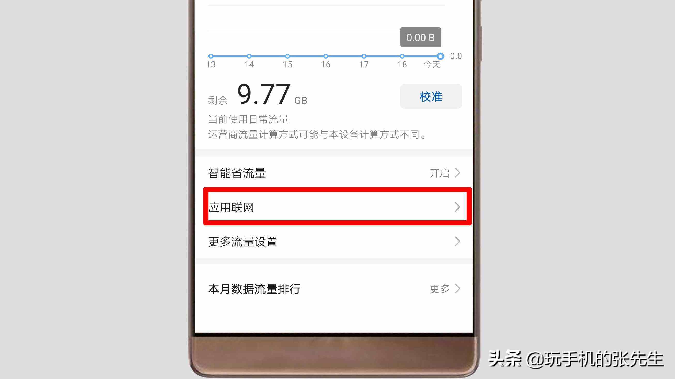Tap the 0.00 B data usage indicator
The width and height of the screenshot is (675, 379).
(x=420, y=37)
